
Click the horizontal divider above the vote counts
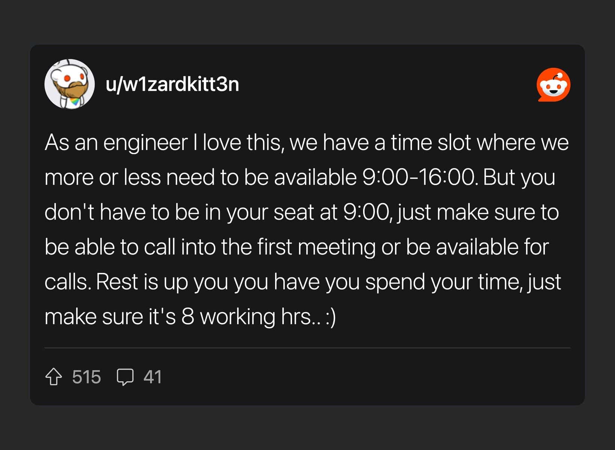point(307,348)
